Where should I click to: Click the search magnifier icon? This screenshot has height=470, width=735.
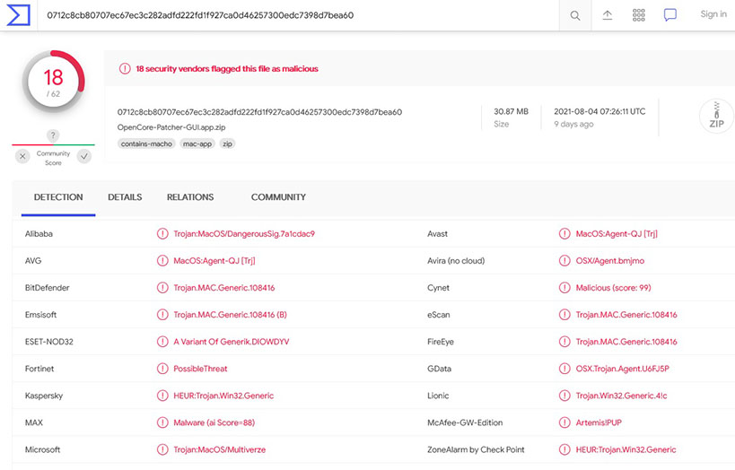click(x=575, y=15)
